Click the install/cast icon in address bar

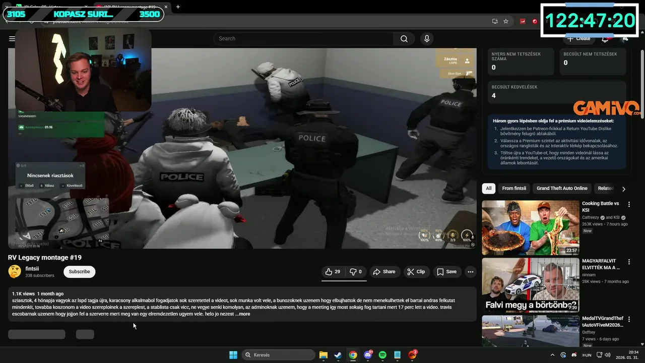(495, 21)
